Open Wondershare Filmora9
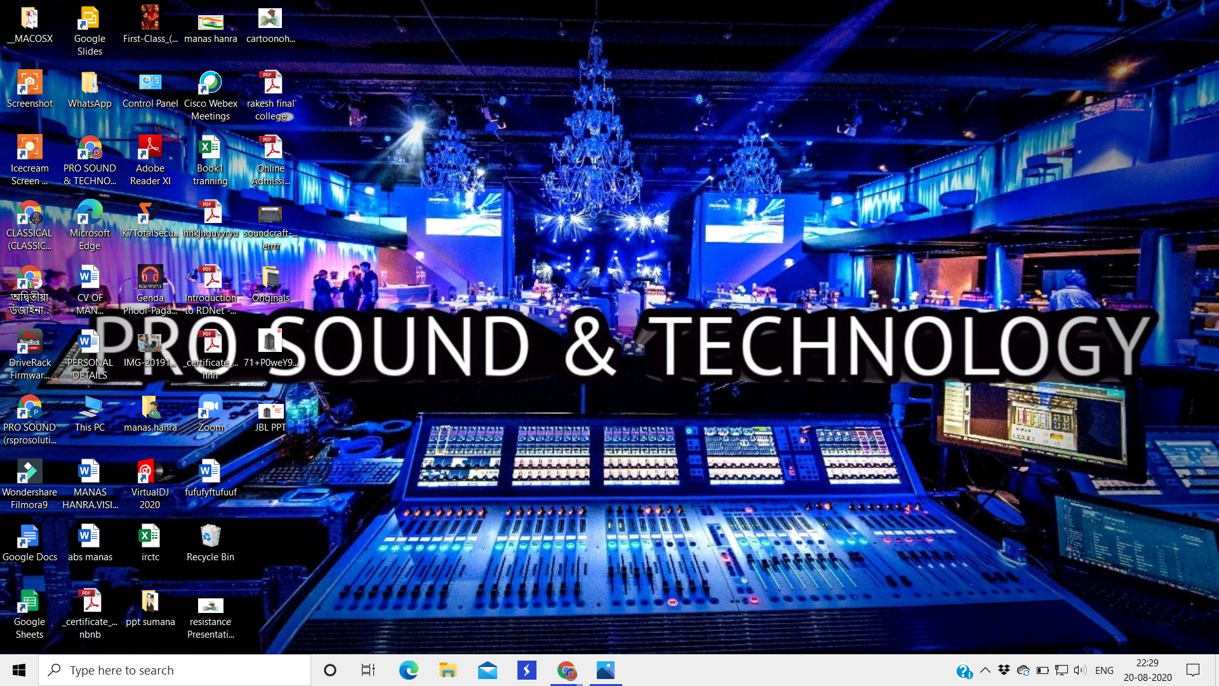Viewport: 1219px width, 686px height. click(x=29, y=472)
